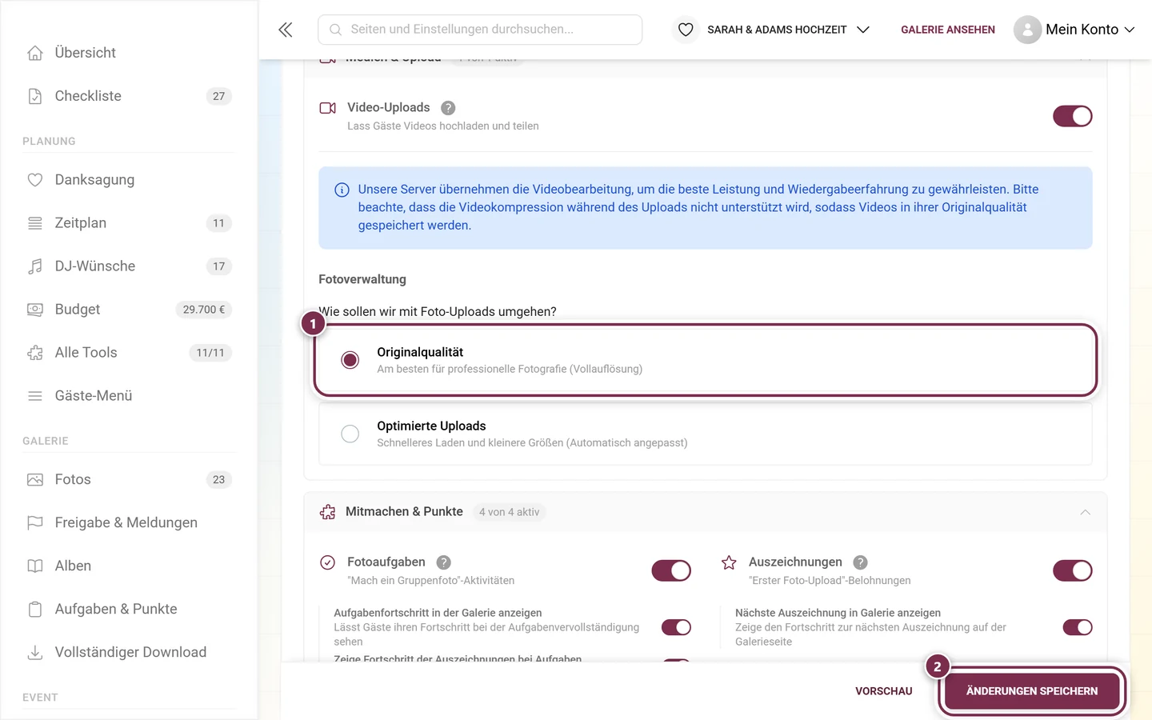Screen dimensions: 1152x720
Task: Click the Fotoverwaltung heading
Action: point(362,279)
